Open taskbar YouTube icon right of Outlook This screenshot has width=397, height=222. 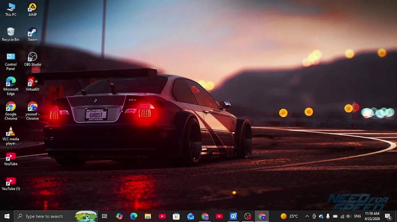tap(219, 216)
